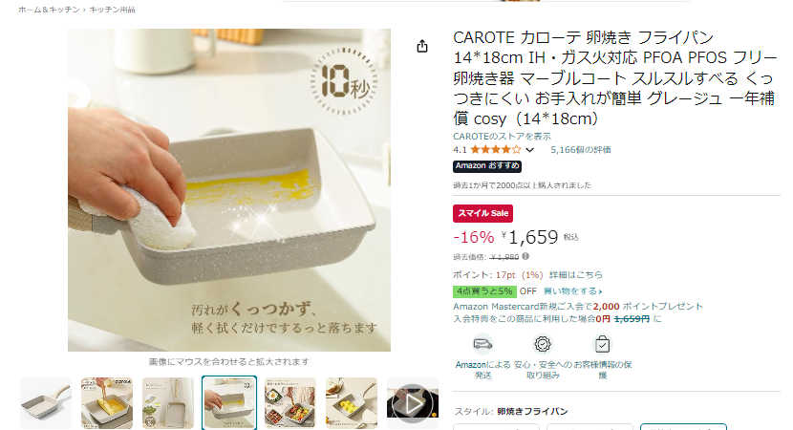The image size is (793, 430).
Task: Click the スマイル Sale badge
Action: click(483, 213)
